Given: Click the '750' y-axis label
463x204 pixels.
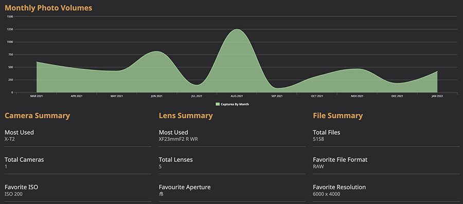Looking at the screenshot, I should tap(11, 54).
